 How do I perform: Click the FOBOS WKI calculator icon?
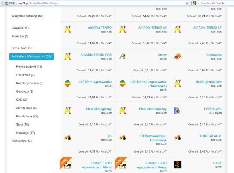coord(178,110)
